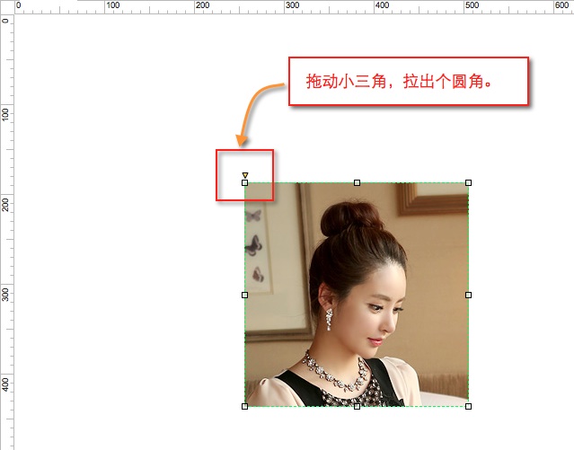Select the top-middle resize handle of the photo

pyautogui.click(x=357, y=182)
